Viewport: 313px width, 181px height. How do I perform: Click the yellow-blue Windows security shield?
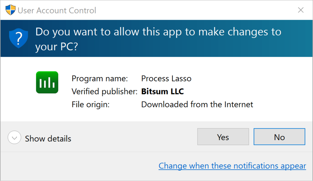pyautogui.click(x=10, y=10)
